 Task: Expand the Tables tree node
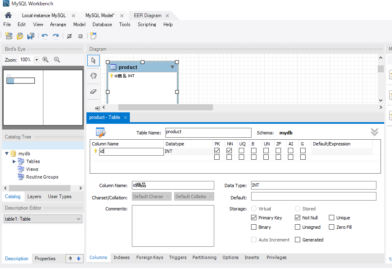(x=14, y=161)
